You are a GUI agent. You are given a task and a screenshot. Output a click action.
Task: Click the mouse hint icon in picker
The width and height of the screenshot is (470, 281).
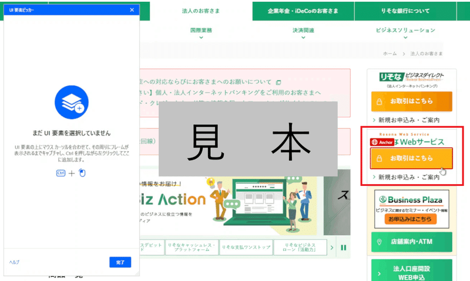coord(82,173)
